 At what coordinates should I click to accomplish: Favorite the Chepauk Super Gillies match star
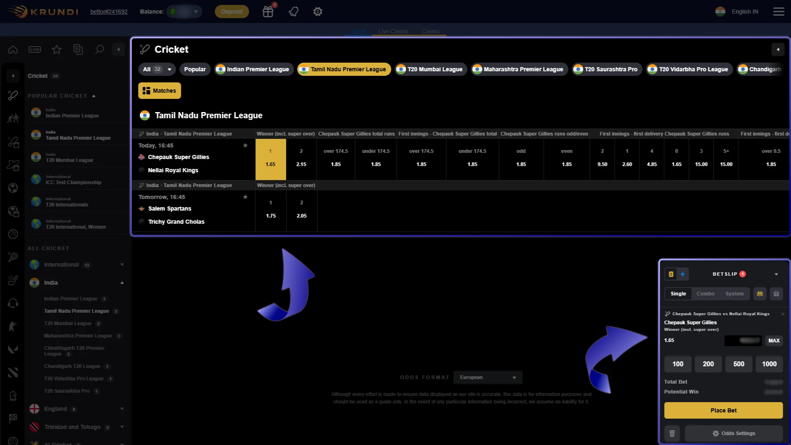[245, 145]
